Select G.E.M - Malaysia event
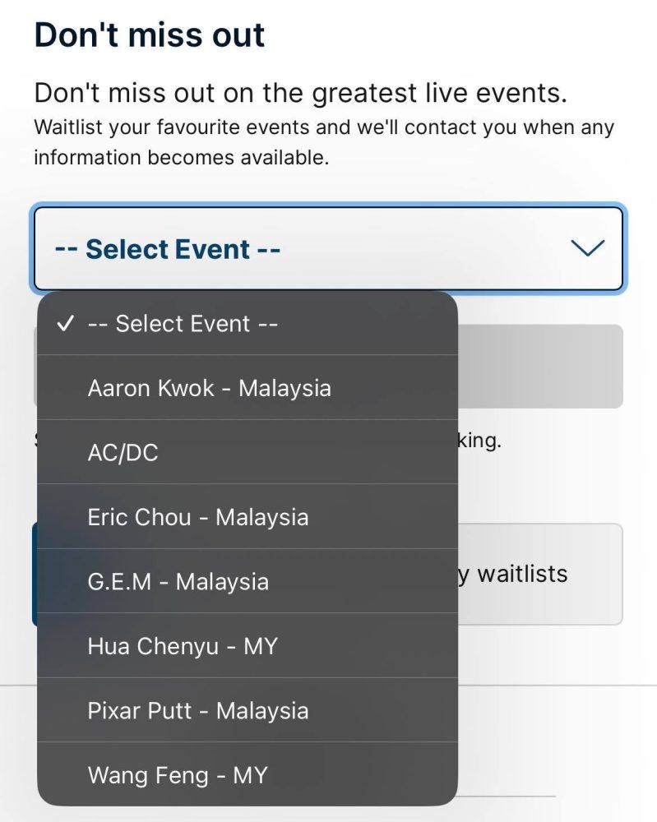This screenshot has width=657, height=822. (x=178, y=581)
